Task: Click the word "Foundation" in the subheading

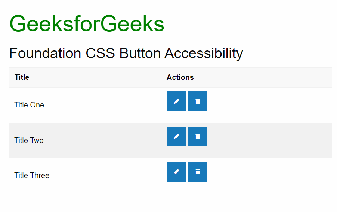Action: (45, 53)
